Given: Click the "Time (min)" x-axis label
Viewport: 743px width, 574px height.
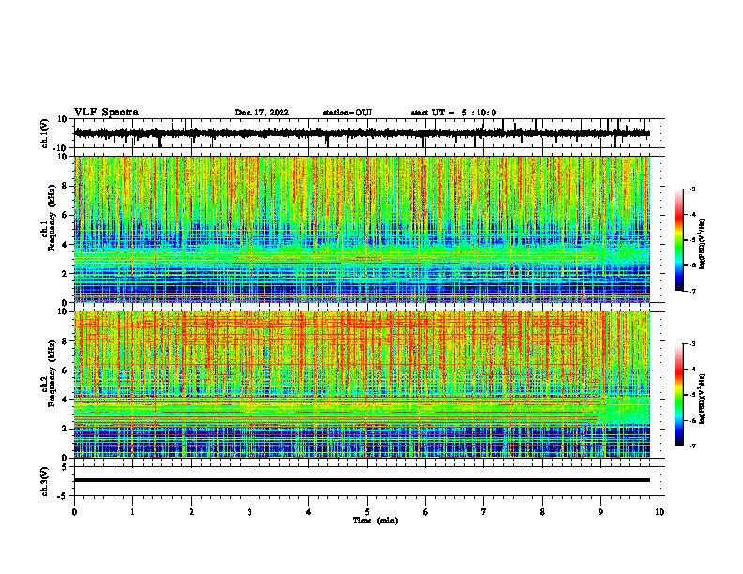Looking at the screenshot, I should click(375, 521).
